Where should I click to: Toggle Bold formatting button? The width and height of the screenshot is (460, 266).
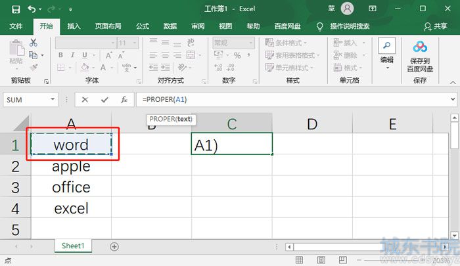(x=60, y=55)
